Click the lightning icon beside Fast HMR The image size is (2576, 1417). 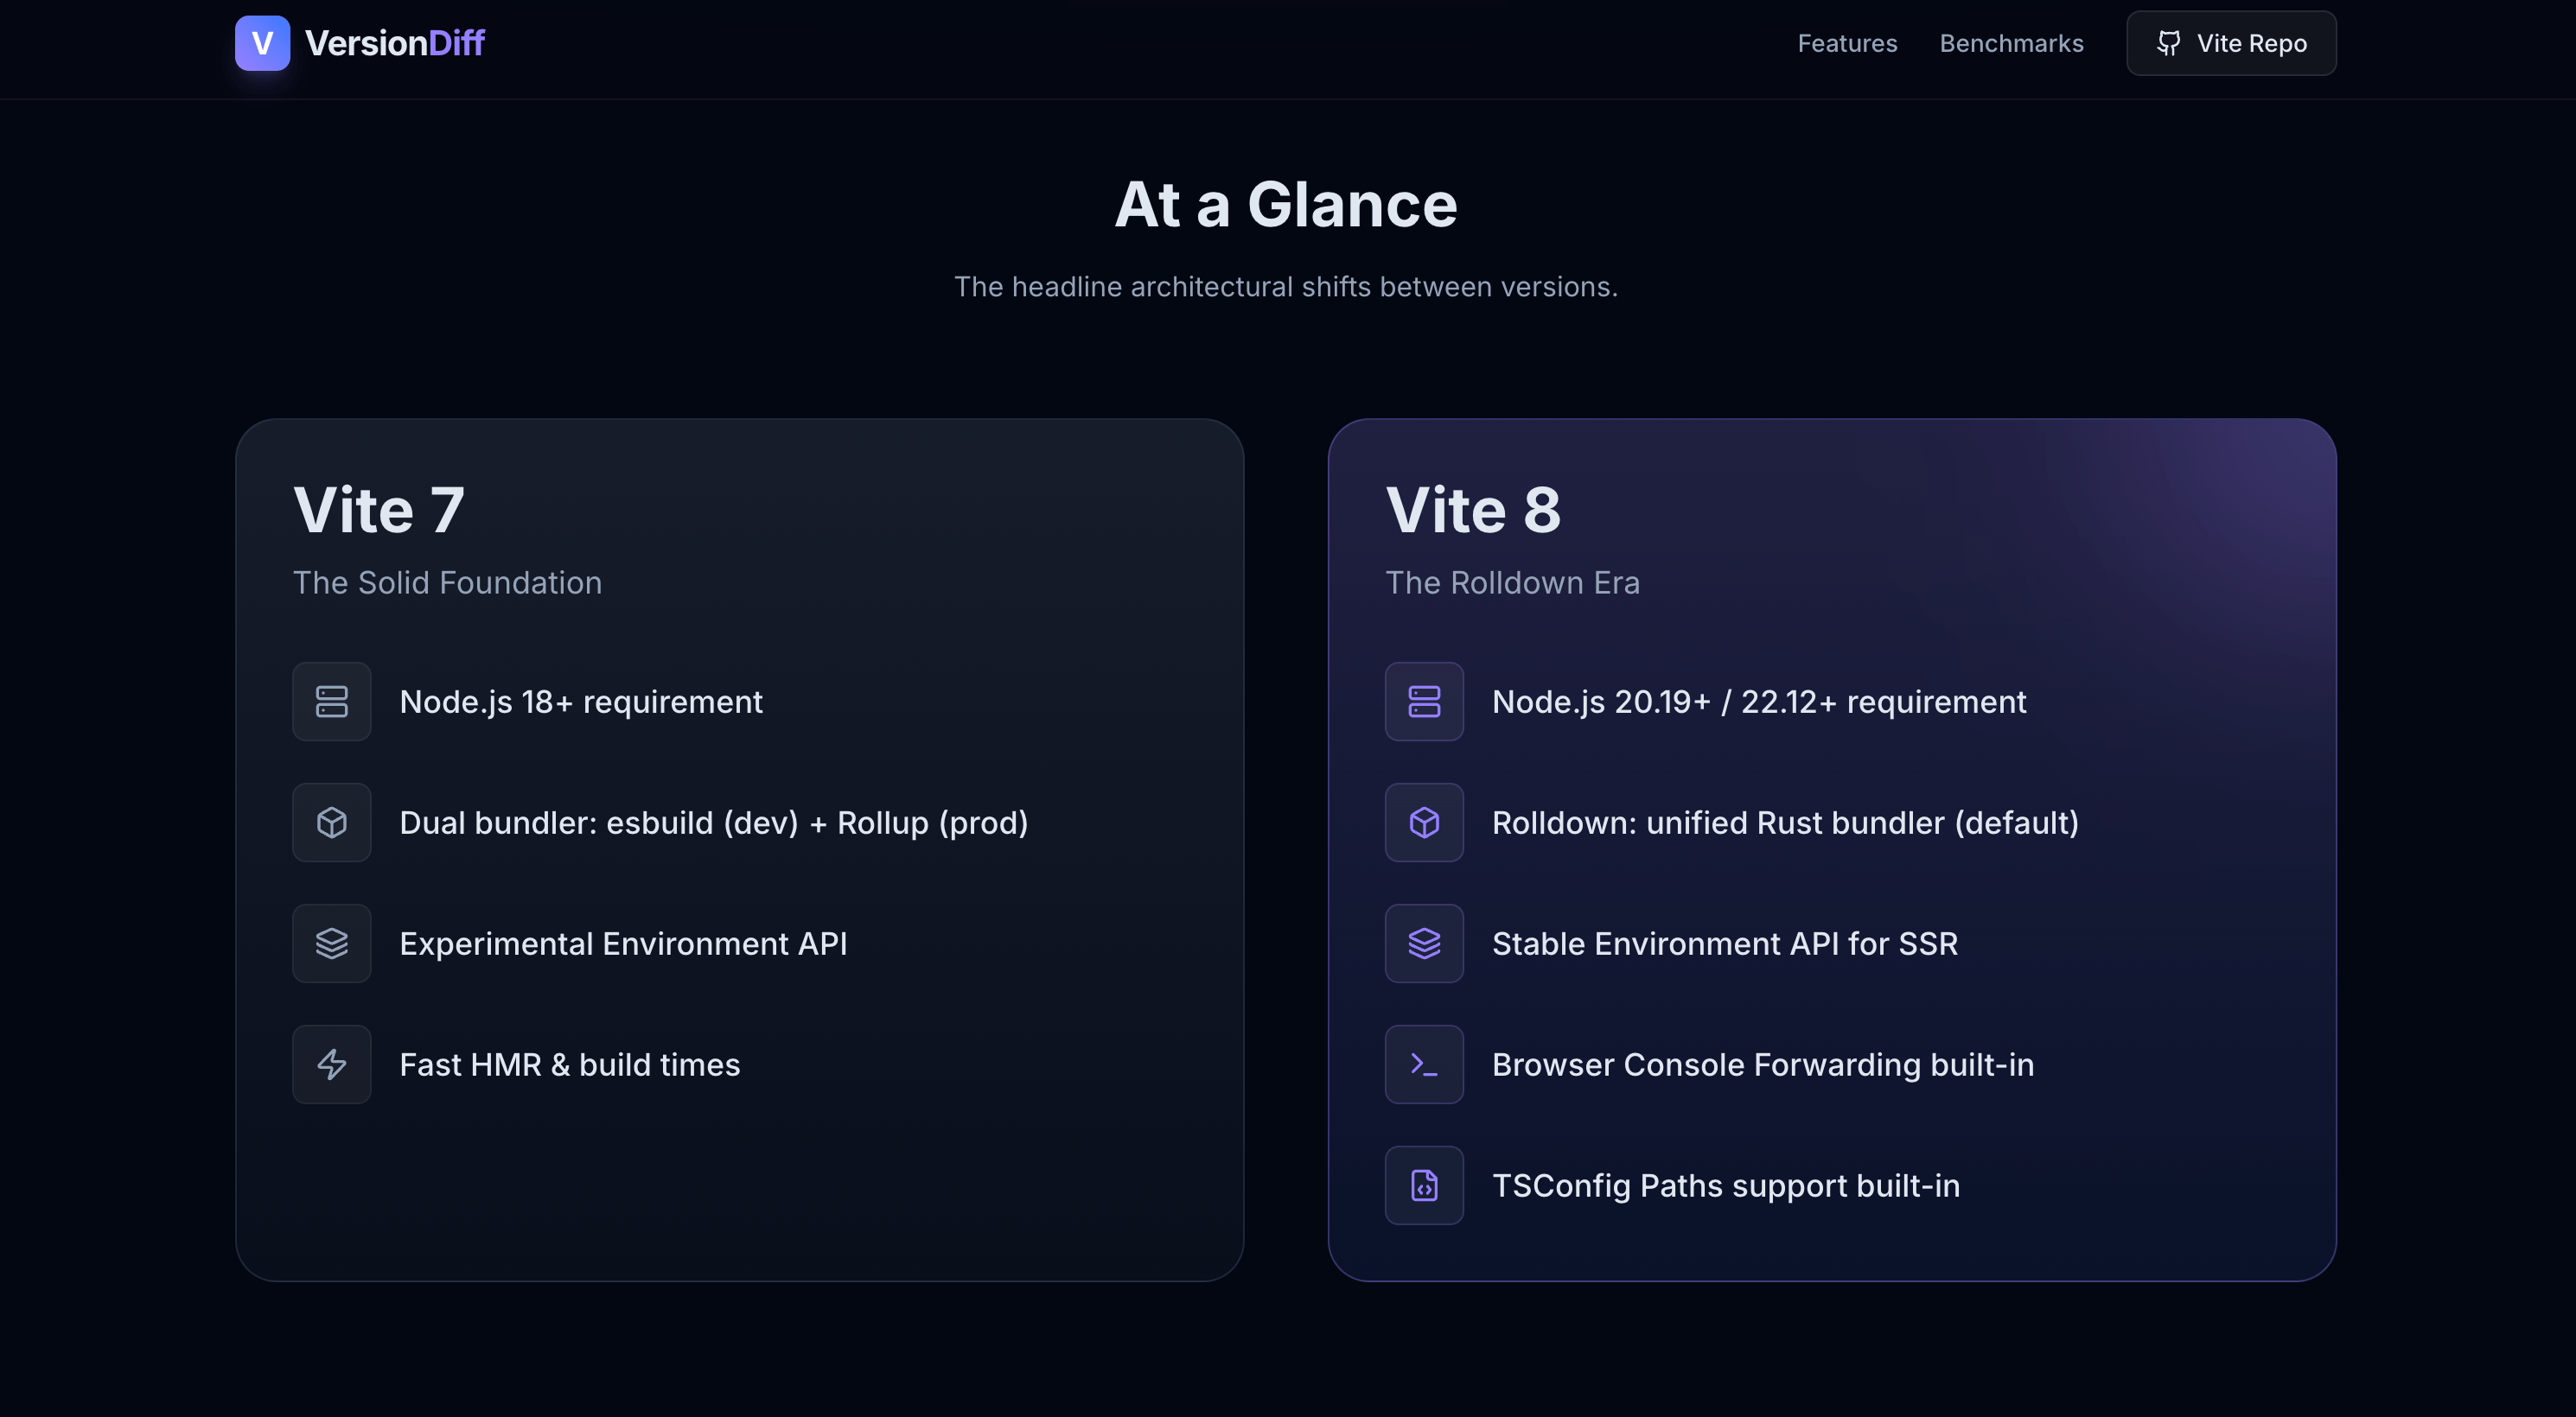331,1064
